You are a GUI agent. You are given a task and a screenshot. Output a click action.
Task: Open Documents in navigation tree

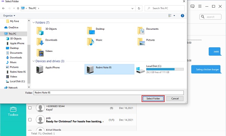click(x=14, y=53)
